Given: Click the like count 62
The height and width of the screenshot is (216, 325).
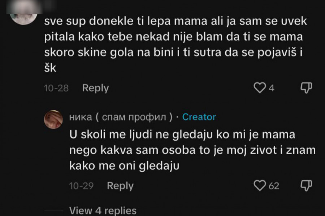Looking at the screenshot, I should [274, 186].
